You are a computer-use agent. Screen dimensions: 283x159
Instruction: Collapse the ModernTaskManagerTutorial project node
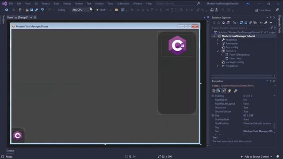point(214,36)
